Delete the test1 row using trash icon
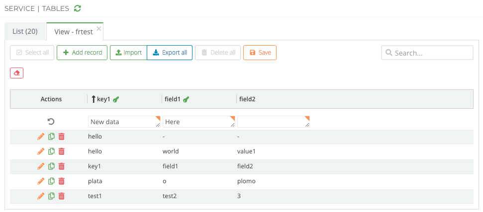Viewport: 483px width, 212px height. click(x=62, y=196)
